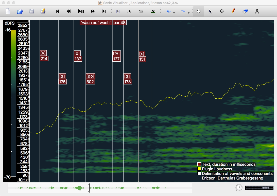Click the 151 duration label
The width and height of the screenshot is (277, 196).
pyautogui.click(x=142, y=59)
